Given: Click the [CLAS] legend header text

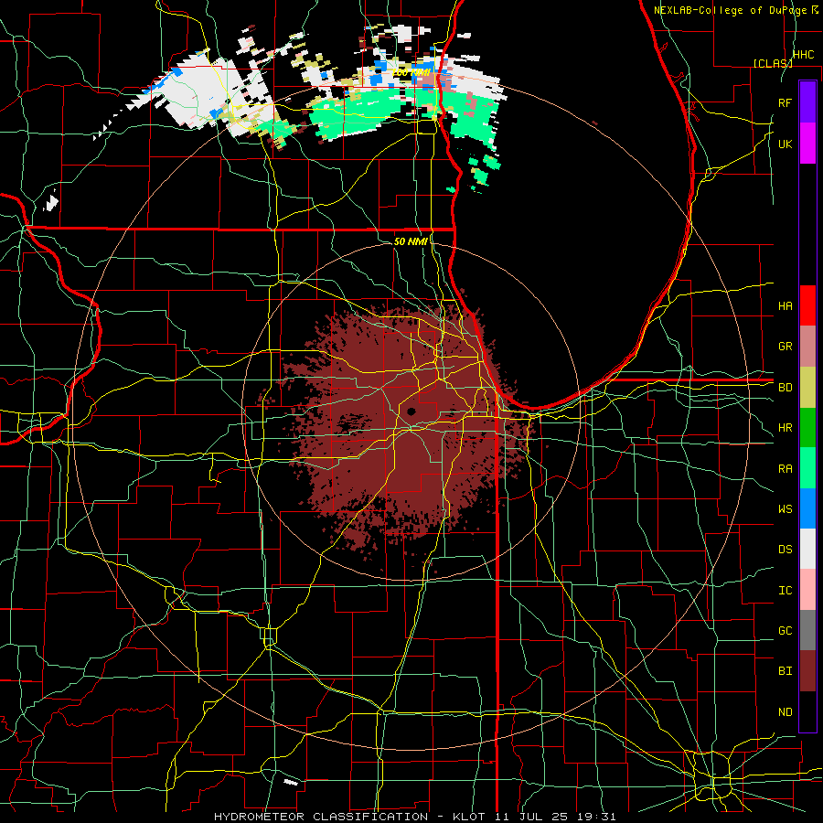Looking at the screenshot, I should click(773, 63).
